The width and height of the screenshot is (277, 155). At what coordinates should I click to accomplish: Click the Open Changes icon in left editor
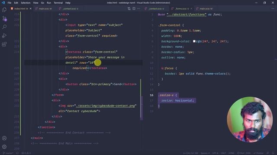(x=129, y=9)
